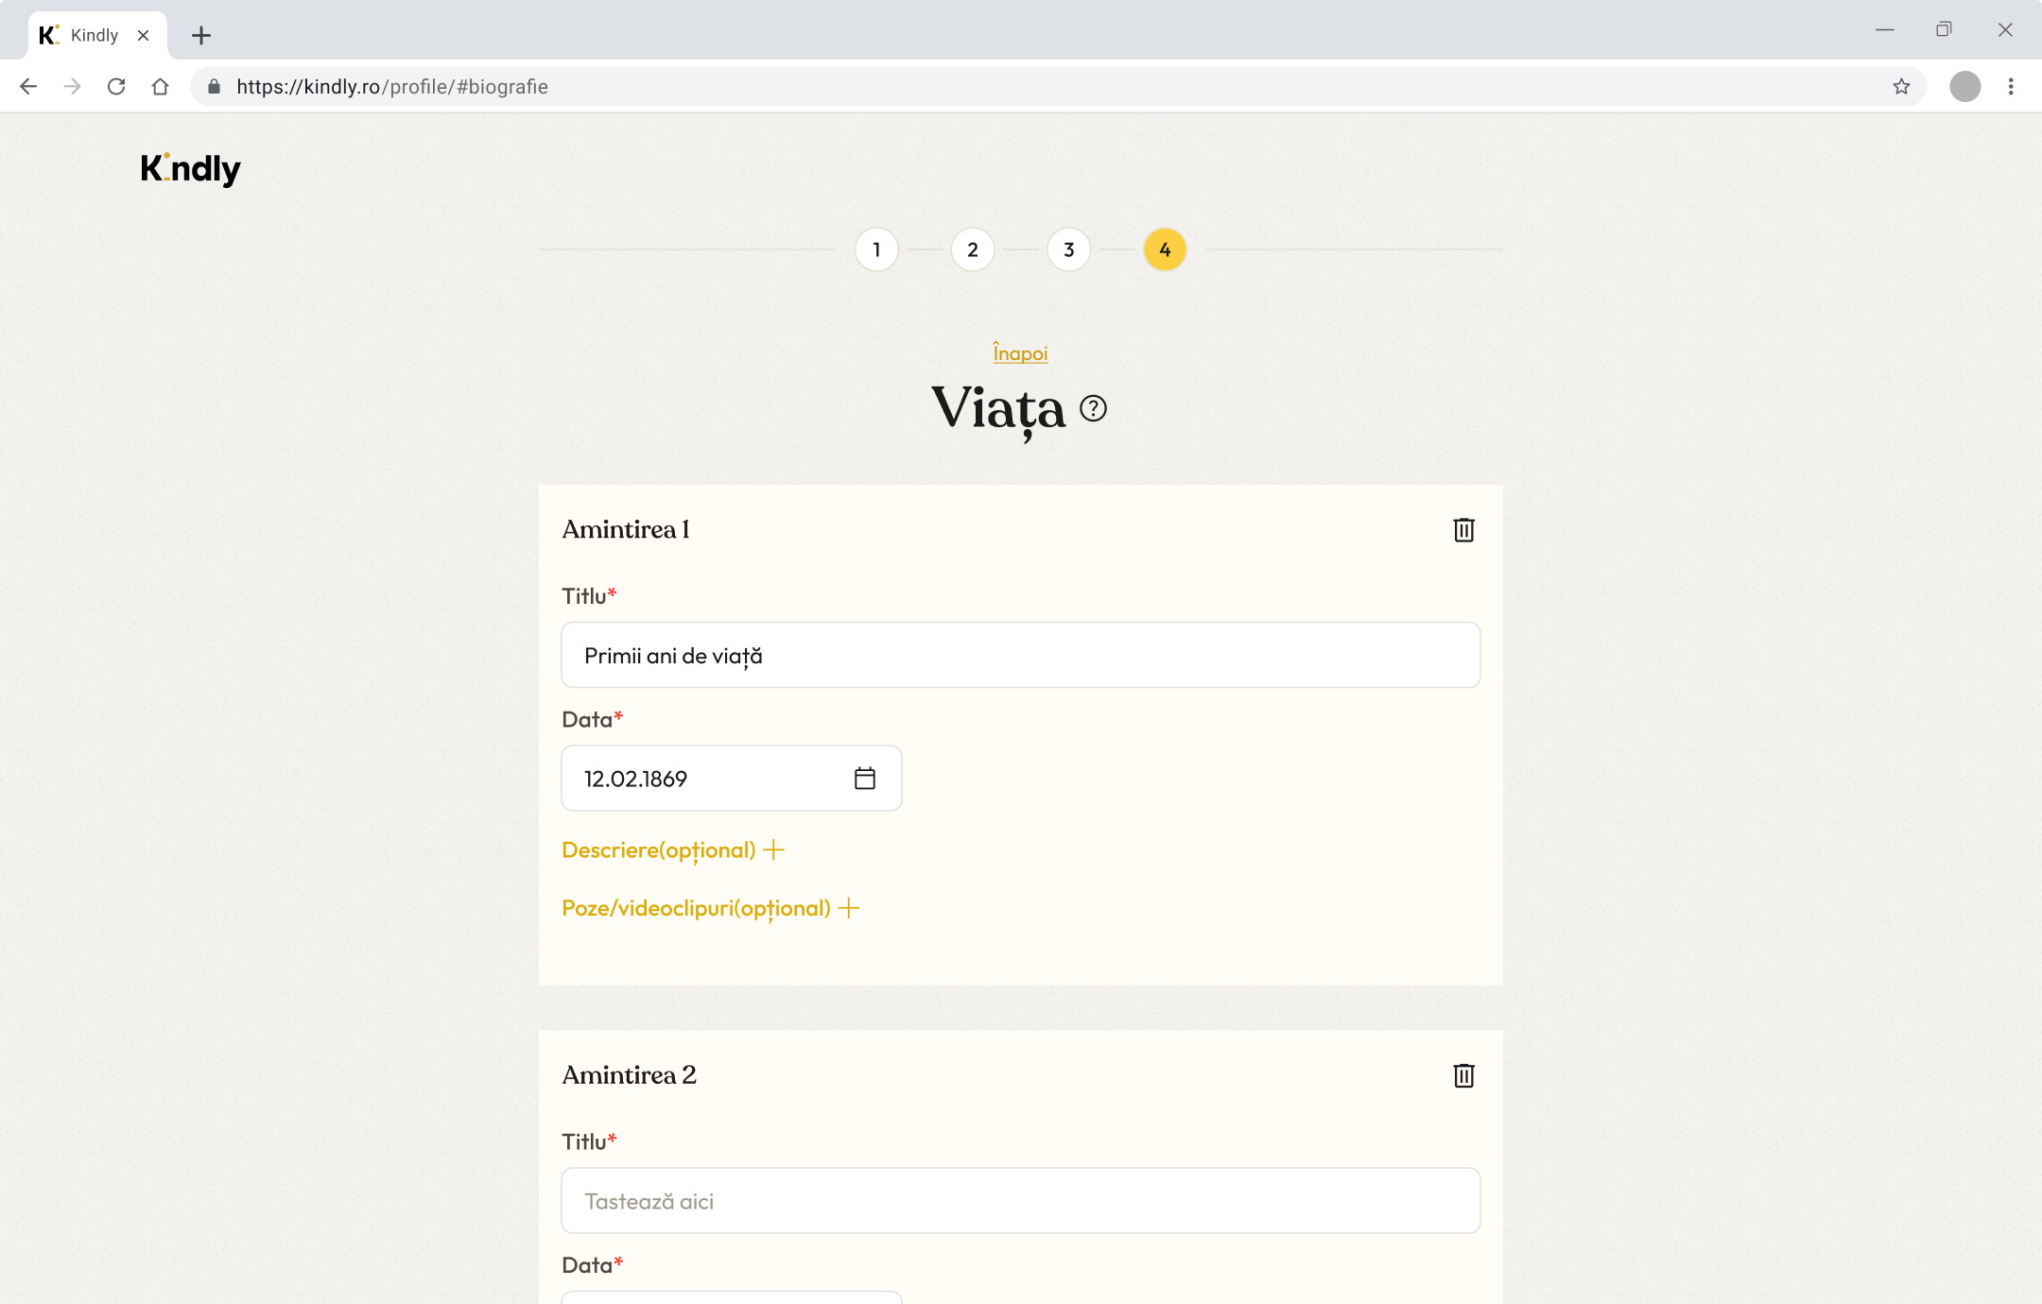Click the help icon beside Viața
This screenshot has height=1304, width=2042.
[1093, 408]
